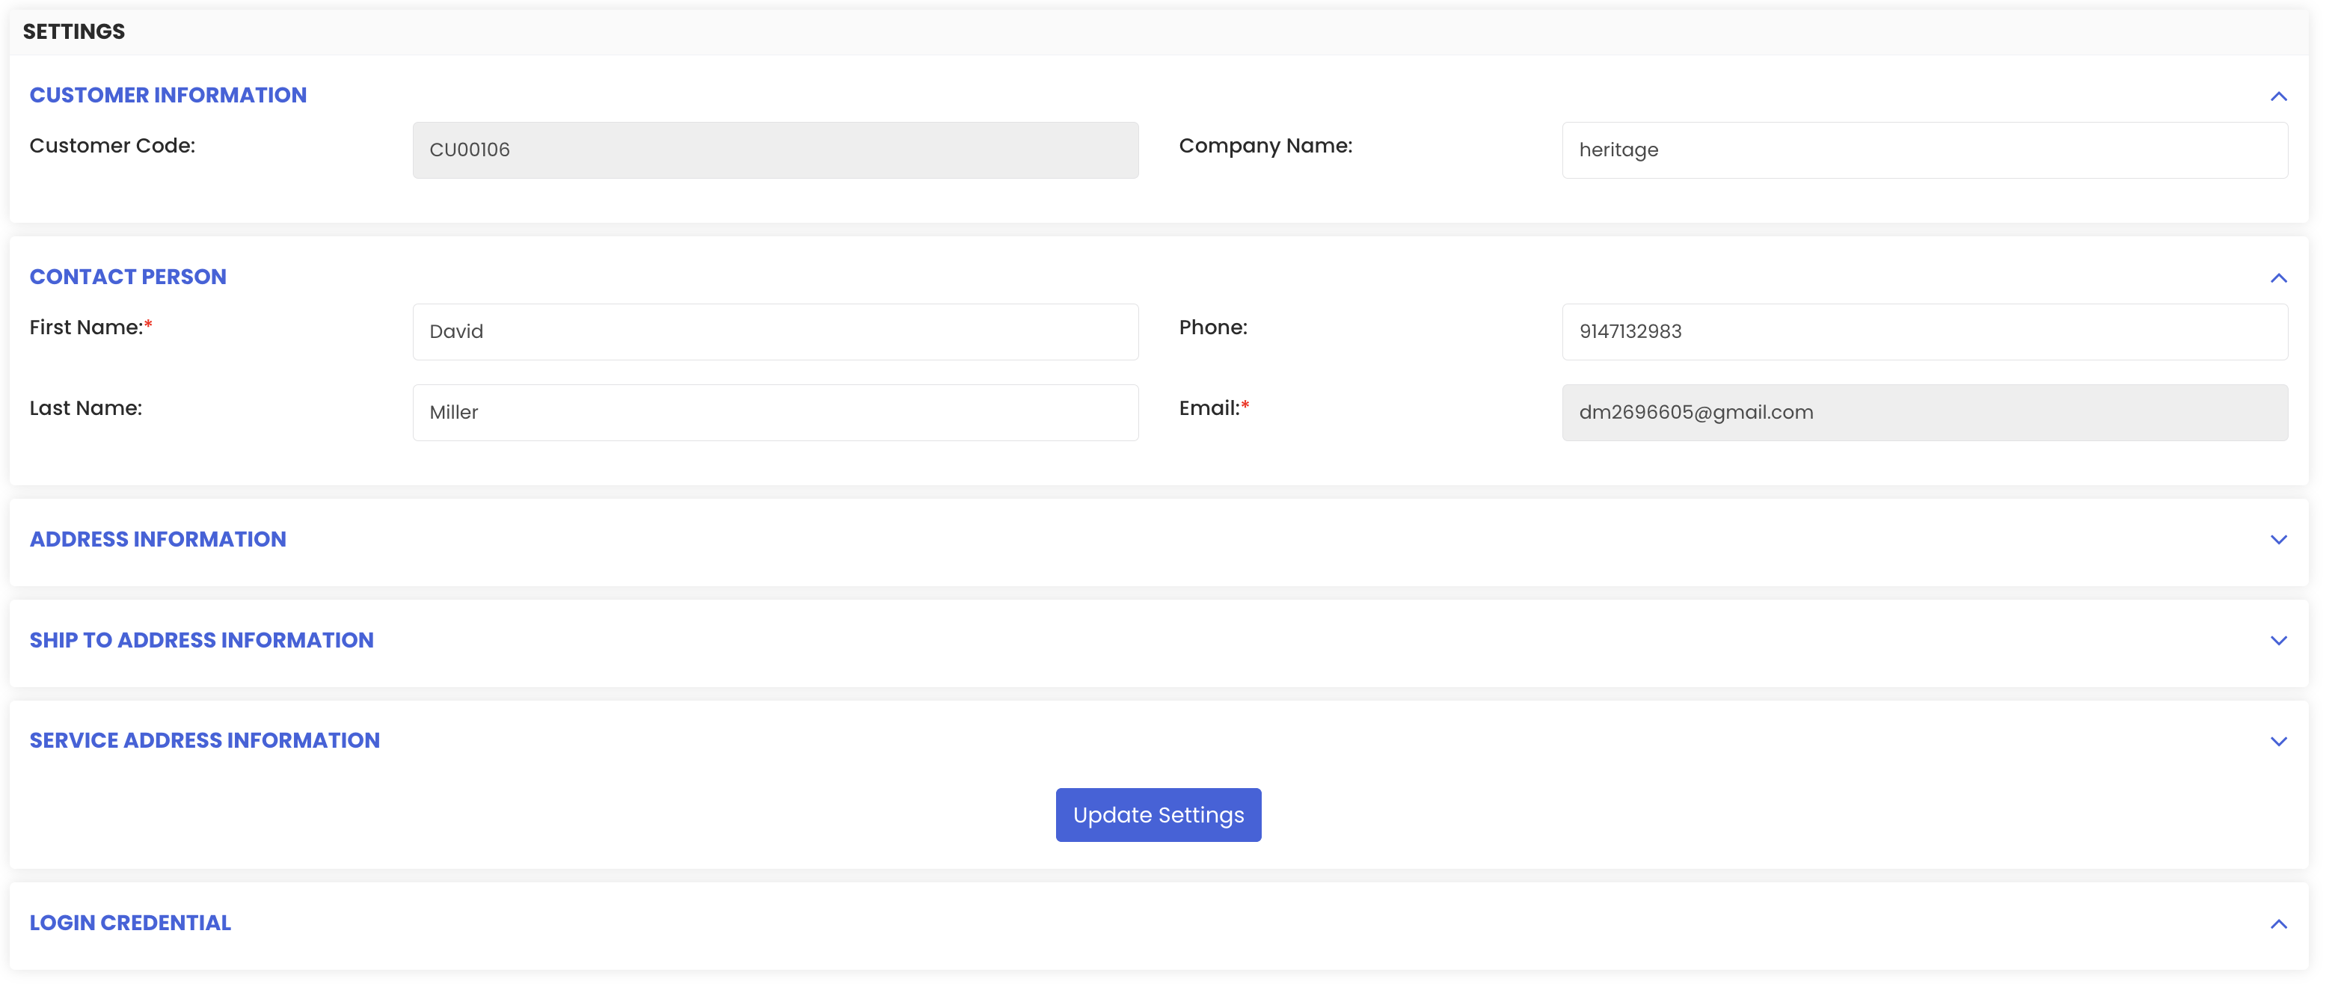Click the First Name field containing David
Screen dimensions: 2329x984
[775, 332]
